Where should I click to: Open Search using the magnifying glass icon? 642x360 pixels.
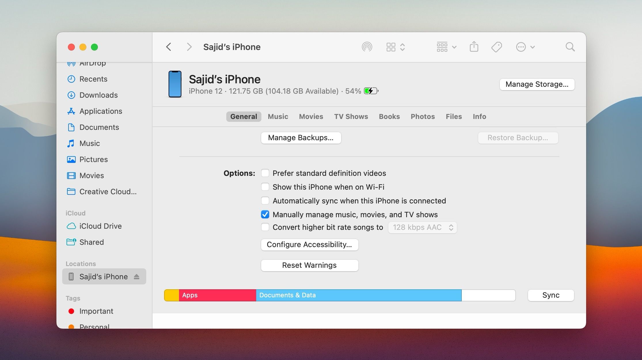pyautogui.click(x=570, y=47)
